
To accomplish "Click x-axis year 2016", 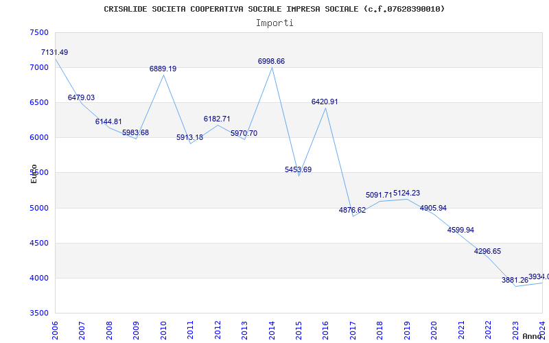I will point(325,330).
